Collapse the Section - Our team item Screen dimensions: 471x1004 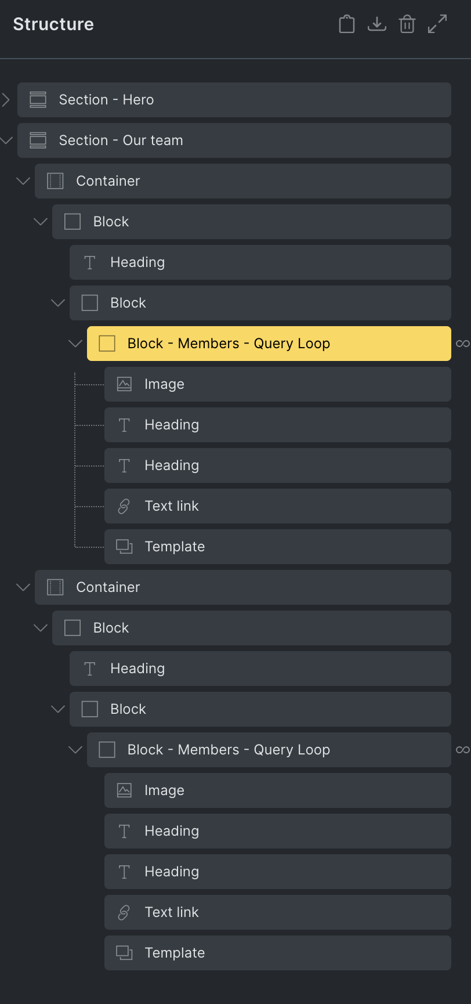pos(6,140)
